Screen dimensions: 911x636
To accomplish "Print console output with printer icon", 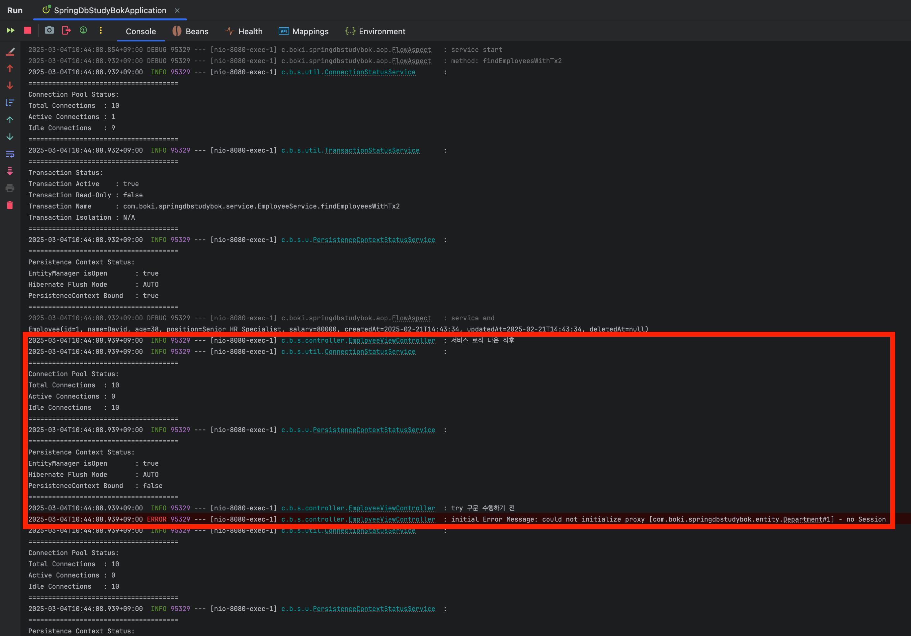I will pyautogui.click(x=10, y=188).
